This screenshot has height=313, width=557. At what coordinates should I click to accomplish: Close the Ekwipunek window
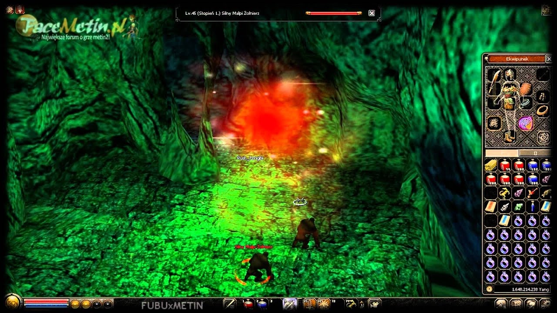pos(549,59)
